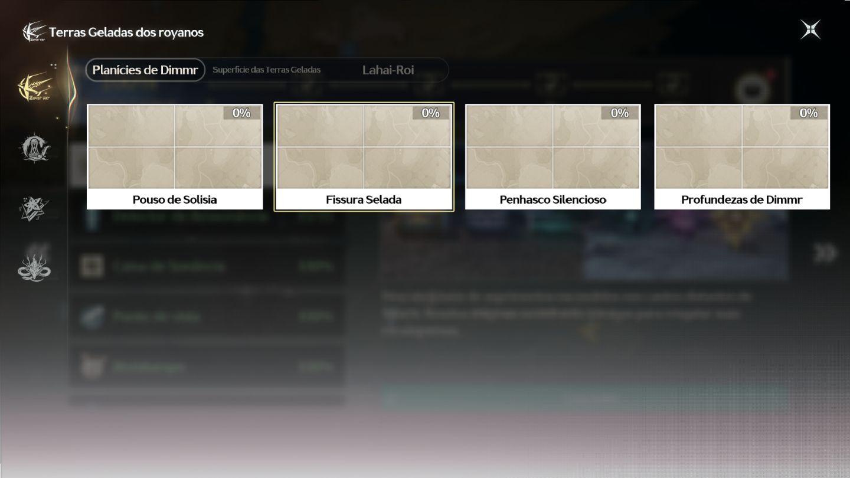
Task: Click the double chevron arrow on the right edge
Action: pos(825,253)
